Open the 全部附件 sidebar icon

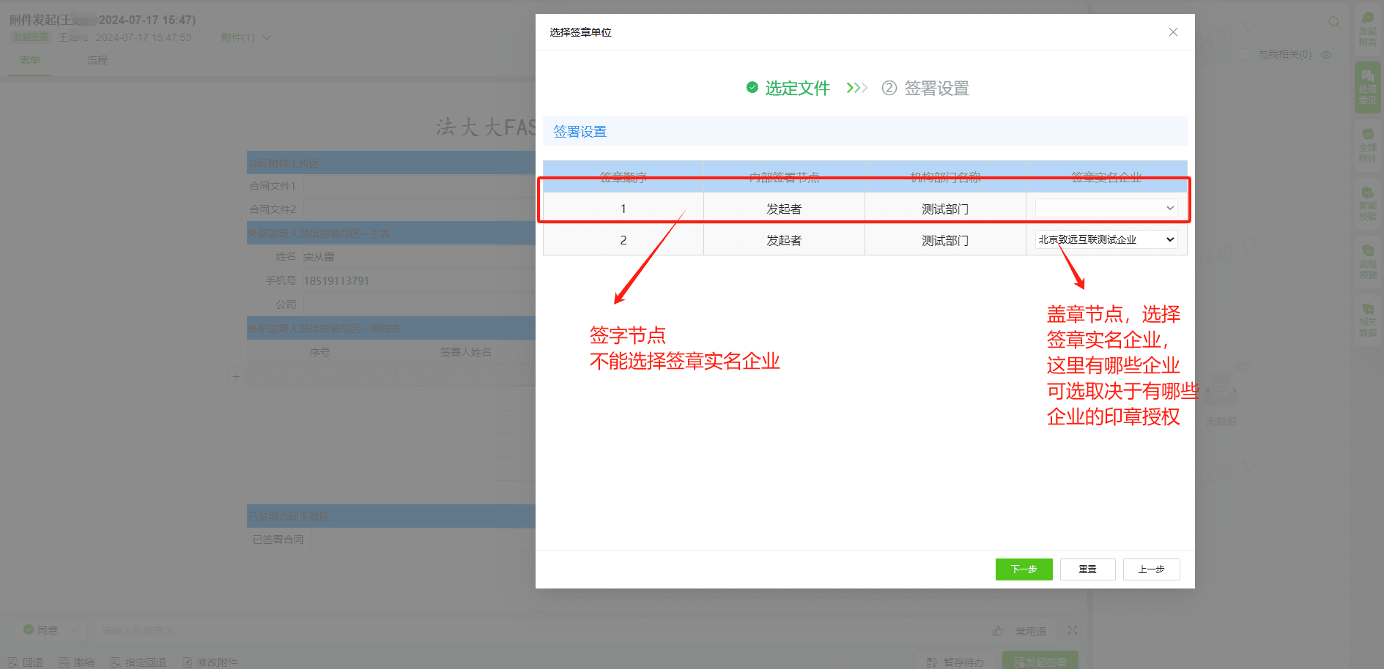click(1367, 146)
